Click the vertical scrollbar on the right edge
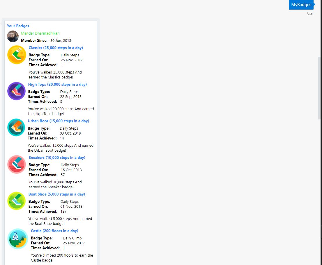 319,88
